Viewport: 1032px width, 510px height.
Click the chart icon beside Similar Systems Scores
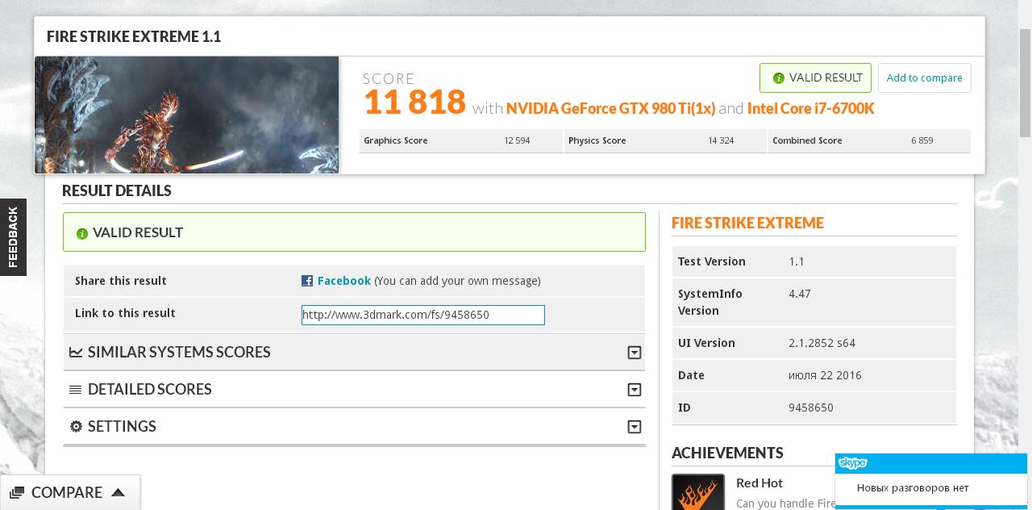point(76,352)
